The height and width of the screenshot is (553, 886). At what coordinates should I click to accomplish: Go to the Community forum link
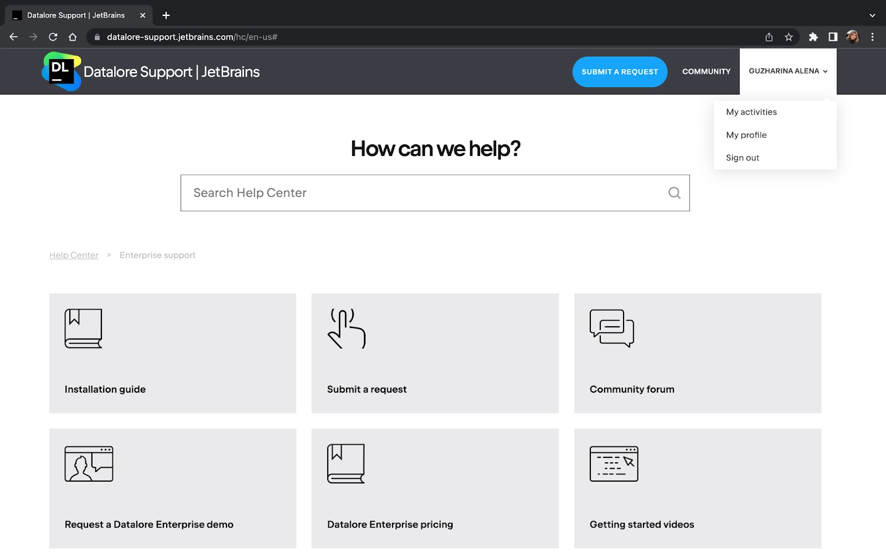click(632, 389)
